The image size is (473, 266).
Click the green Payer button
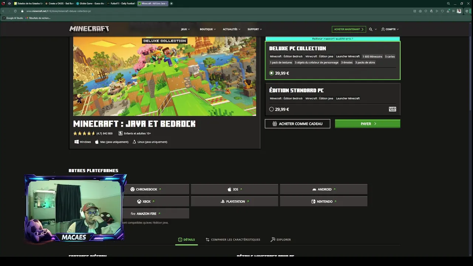367,124
